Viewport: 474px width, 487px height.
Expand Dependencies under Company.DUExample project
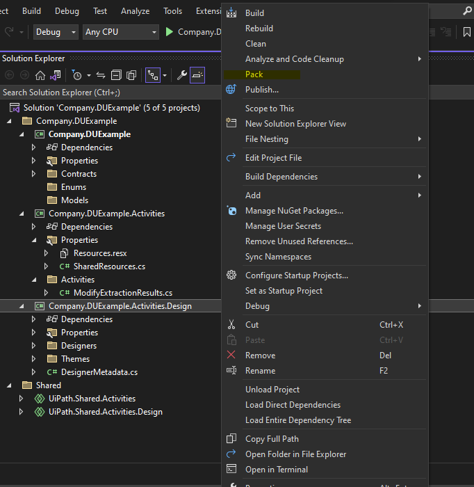(33, 147)
